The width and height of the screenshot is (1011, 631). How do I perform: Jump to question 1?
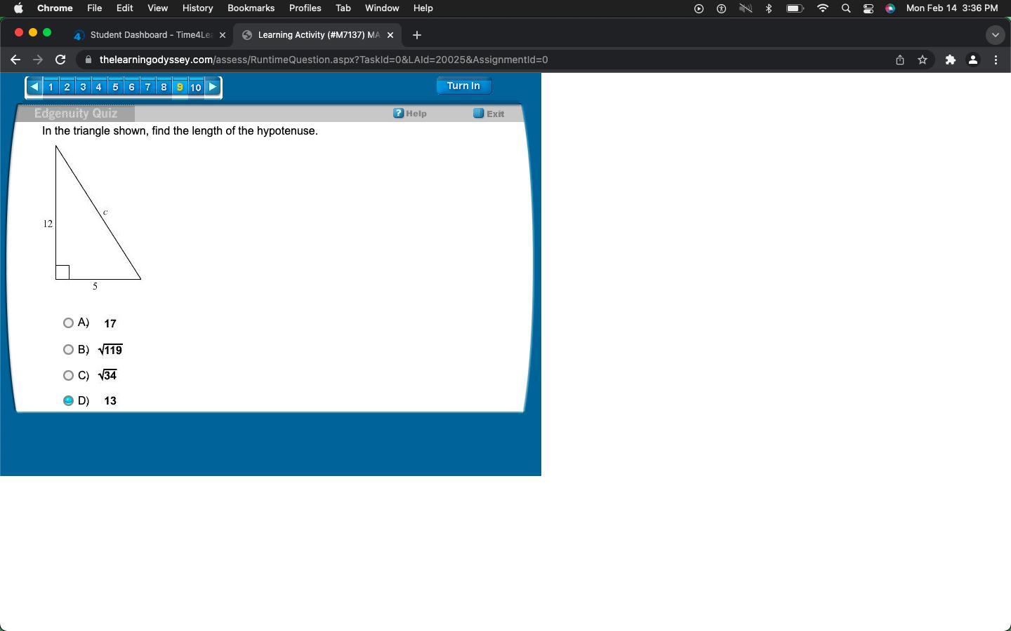(x=51, y=87)
